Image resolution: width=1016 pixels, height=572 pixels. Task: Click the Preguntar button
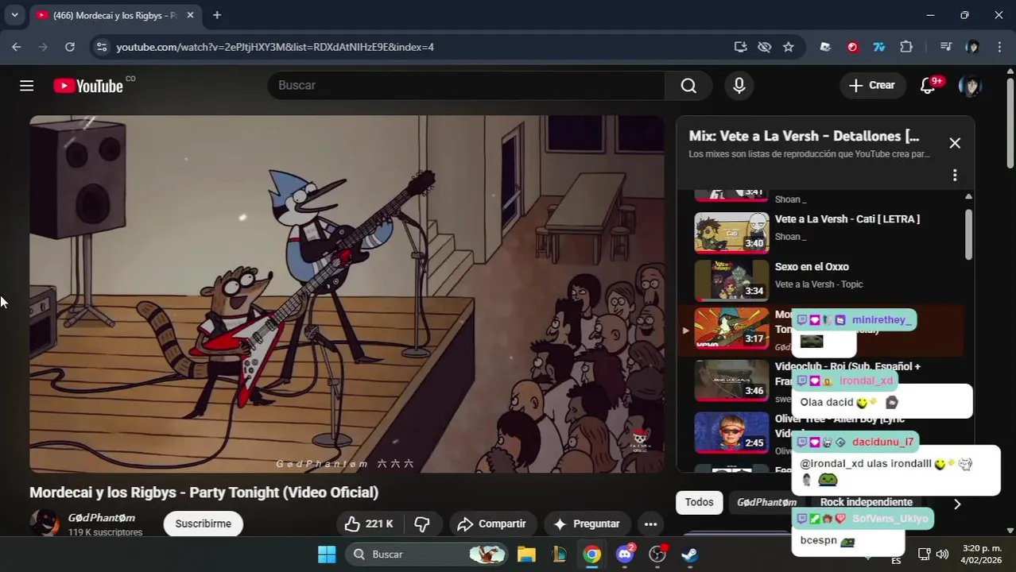point(586,524)
